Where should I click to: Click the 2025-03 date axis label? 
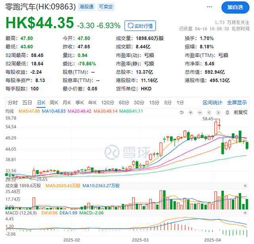tap(140, 240)
